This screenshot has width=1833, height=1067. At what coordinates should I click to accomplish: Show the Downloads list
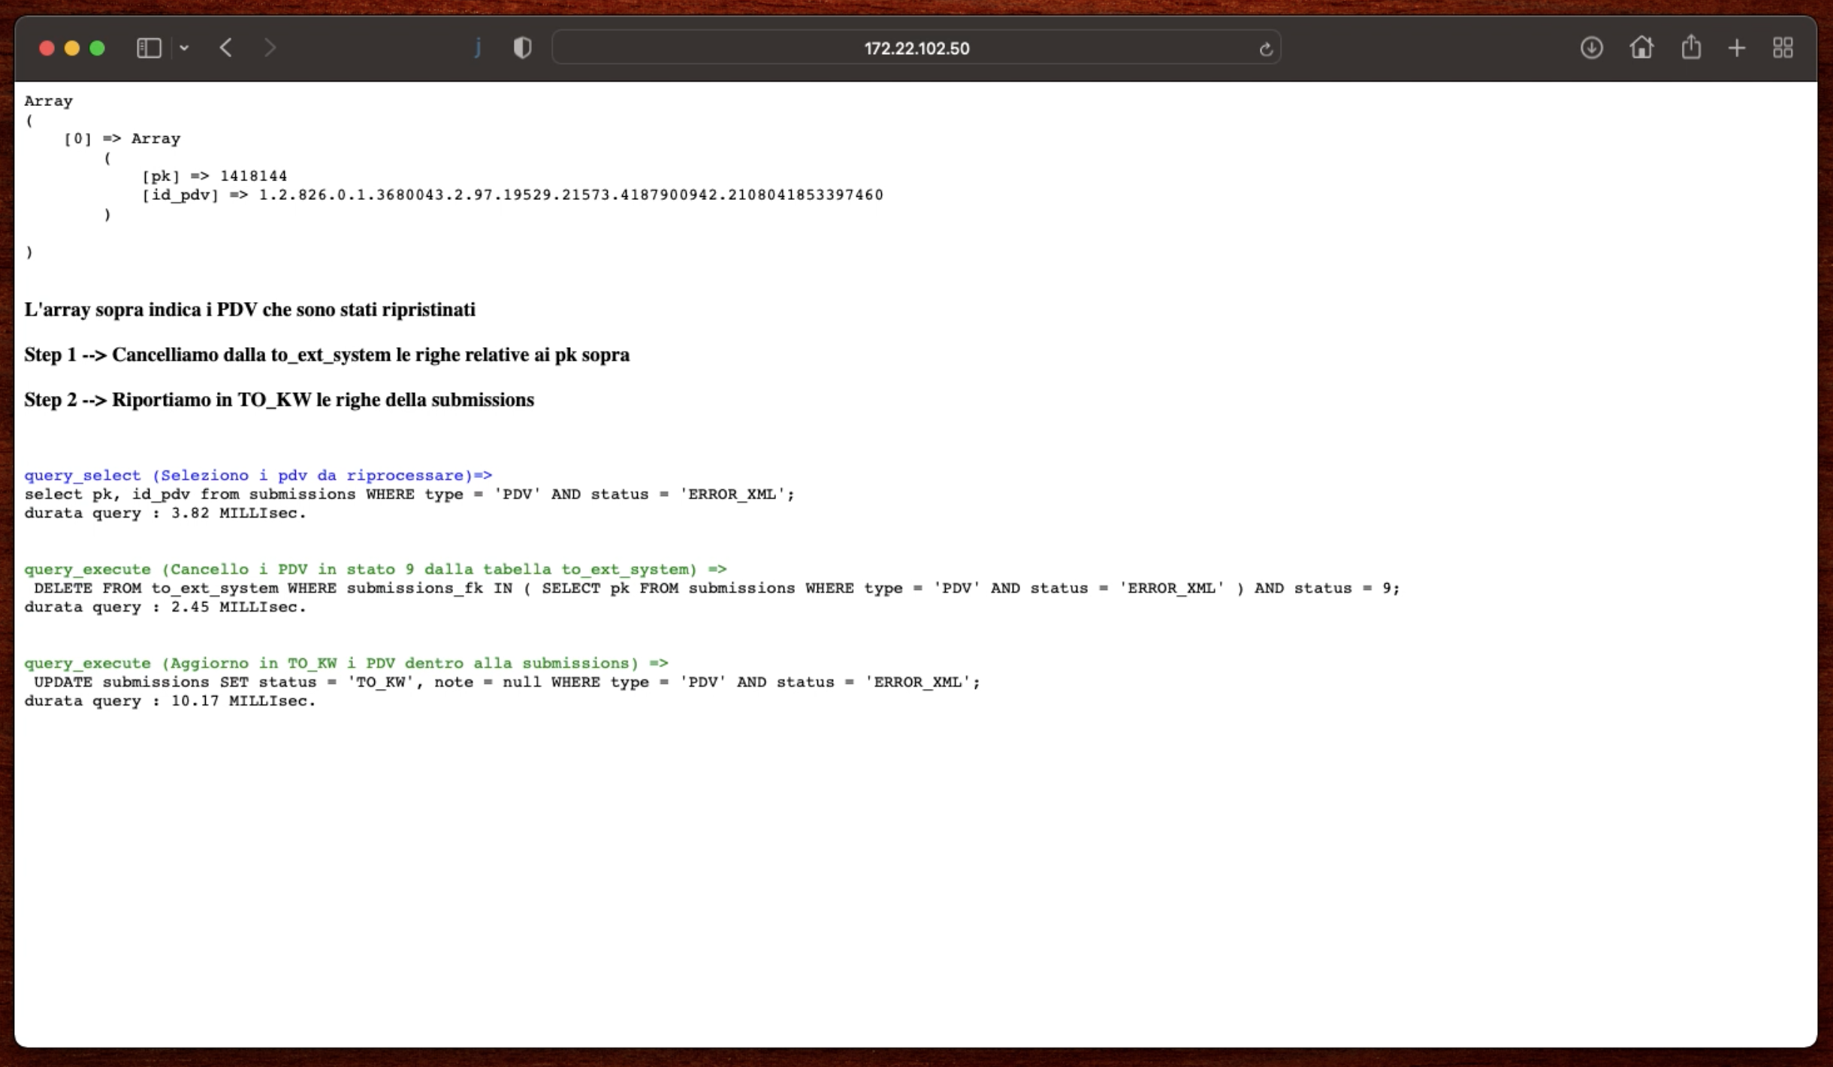coord(1591,48)
